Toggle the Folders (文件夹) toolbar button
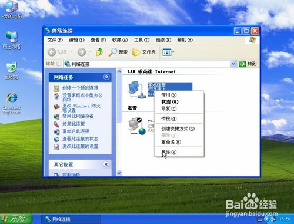The image size is (294, 224). coord(144,52)
